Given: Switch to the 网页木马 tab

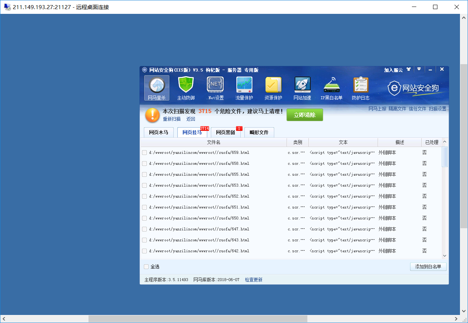Looking at the screenshot, I should click(x=158, y=133).
